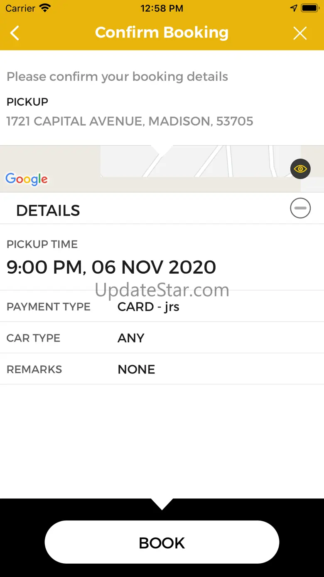This screenshot has width=324, height=577.
Task: Tap the status bar clock
Action: [162, 8]
